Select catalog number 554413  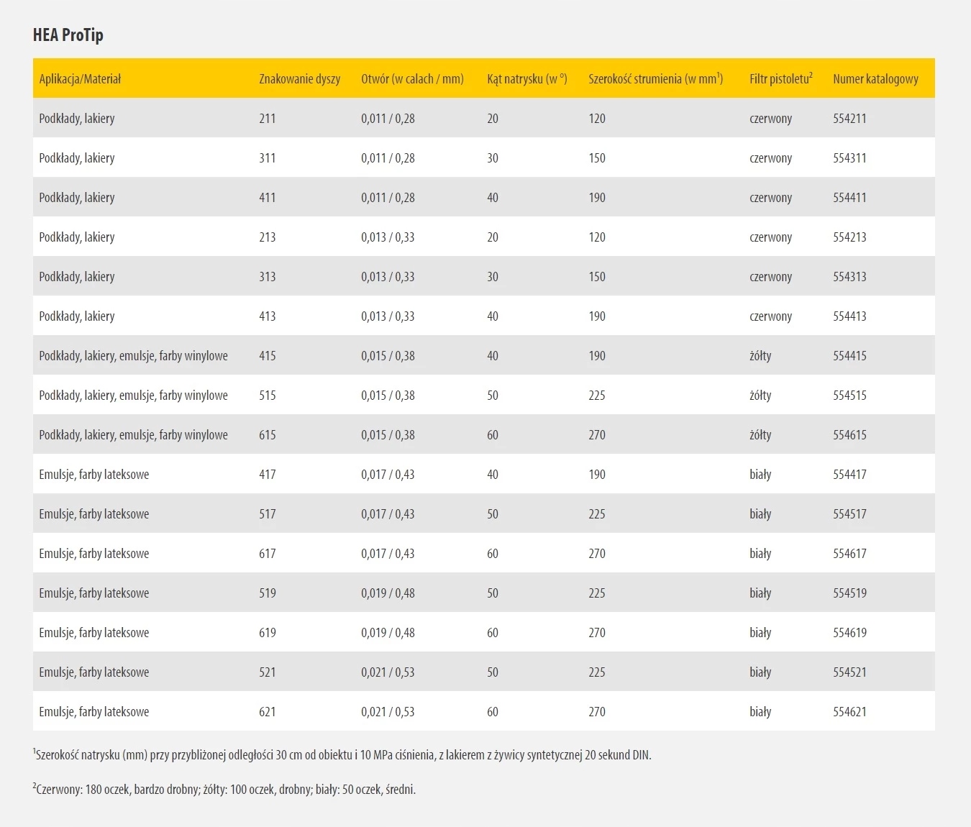849,316
